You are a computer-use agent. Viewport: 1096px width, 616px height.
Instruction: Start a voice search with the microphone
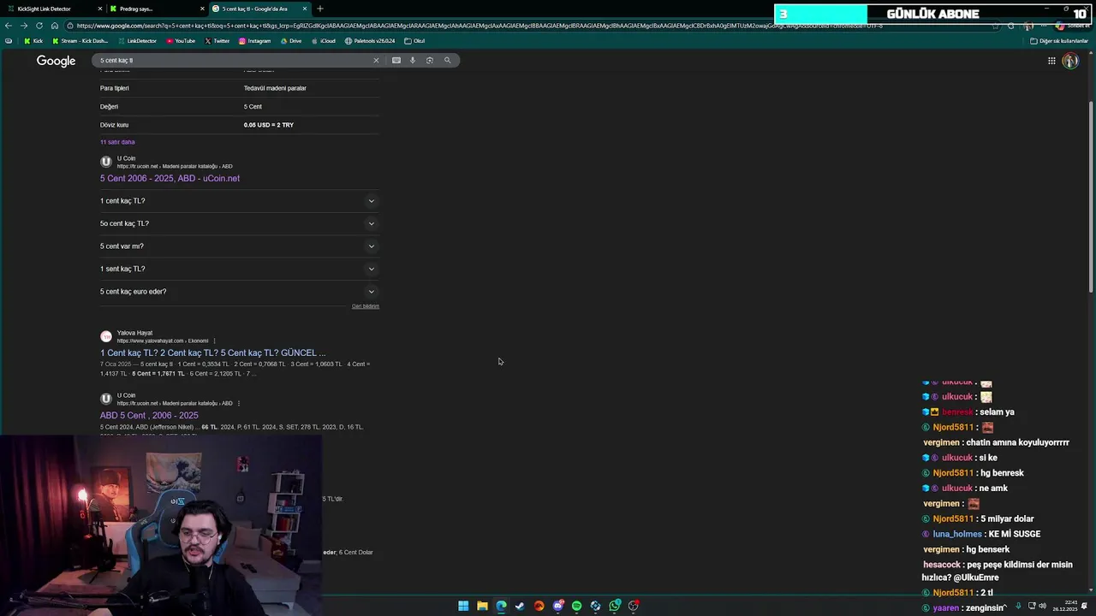tap(412, 60)
